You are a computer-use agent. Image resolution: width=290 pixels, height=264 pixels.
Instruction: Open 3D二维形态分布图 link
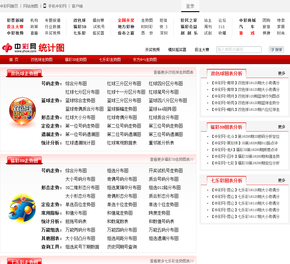82,188
